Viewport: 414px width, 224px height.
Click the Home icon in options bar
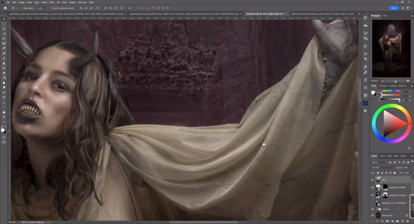(x=5, y=8)
